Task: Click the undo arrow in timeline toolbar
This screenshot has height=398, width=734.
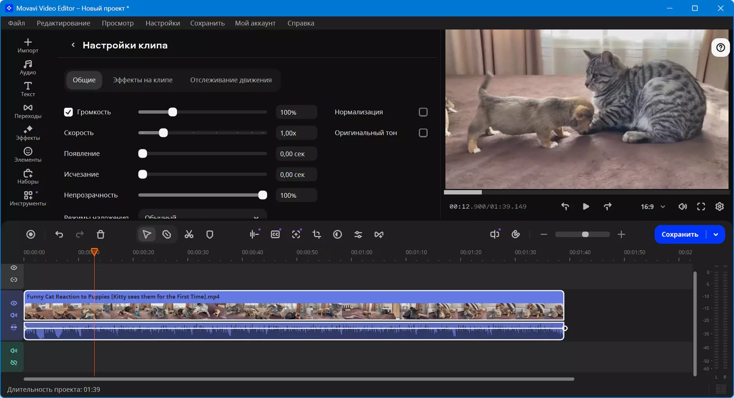Action: coord(59,235)
